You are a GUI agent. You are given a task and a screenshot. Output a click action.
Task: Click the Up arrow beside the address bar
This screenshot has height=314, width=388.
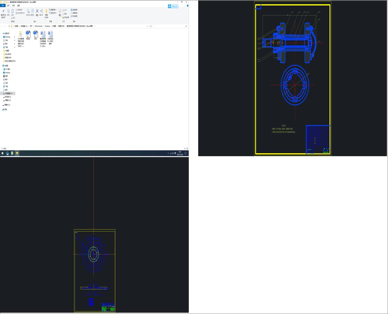click(9, 26)
